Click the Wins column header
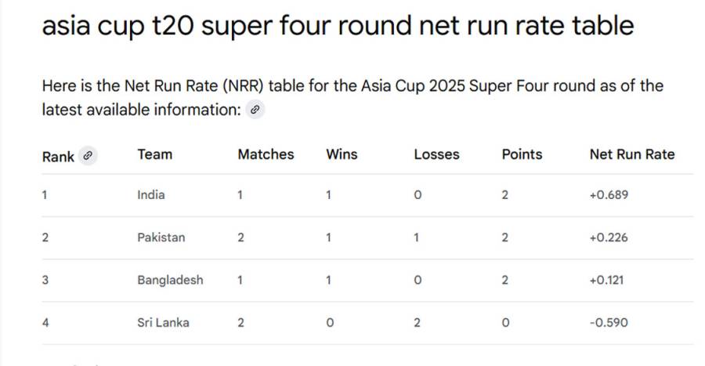The height and width of the screenshot is (366, 705). coord(342,154)
